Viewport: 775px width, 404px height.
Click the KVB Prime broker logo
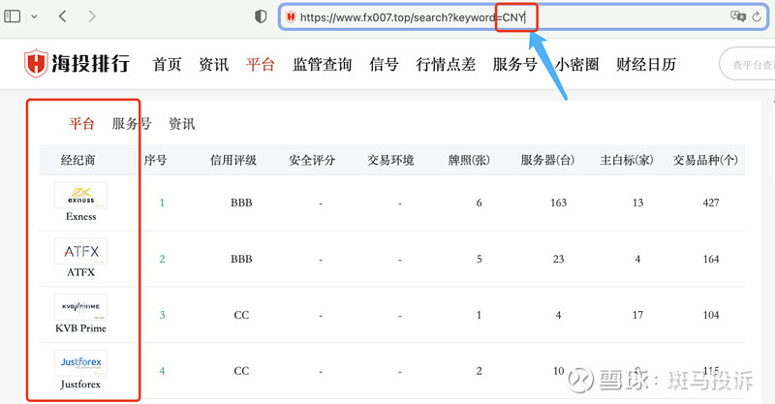(80, 307)
